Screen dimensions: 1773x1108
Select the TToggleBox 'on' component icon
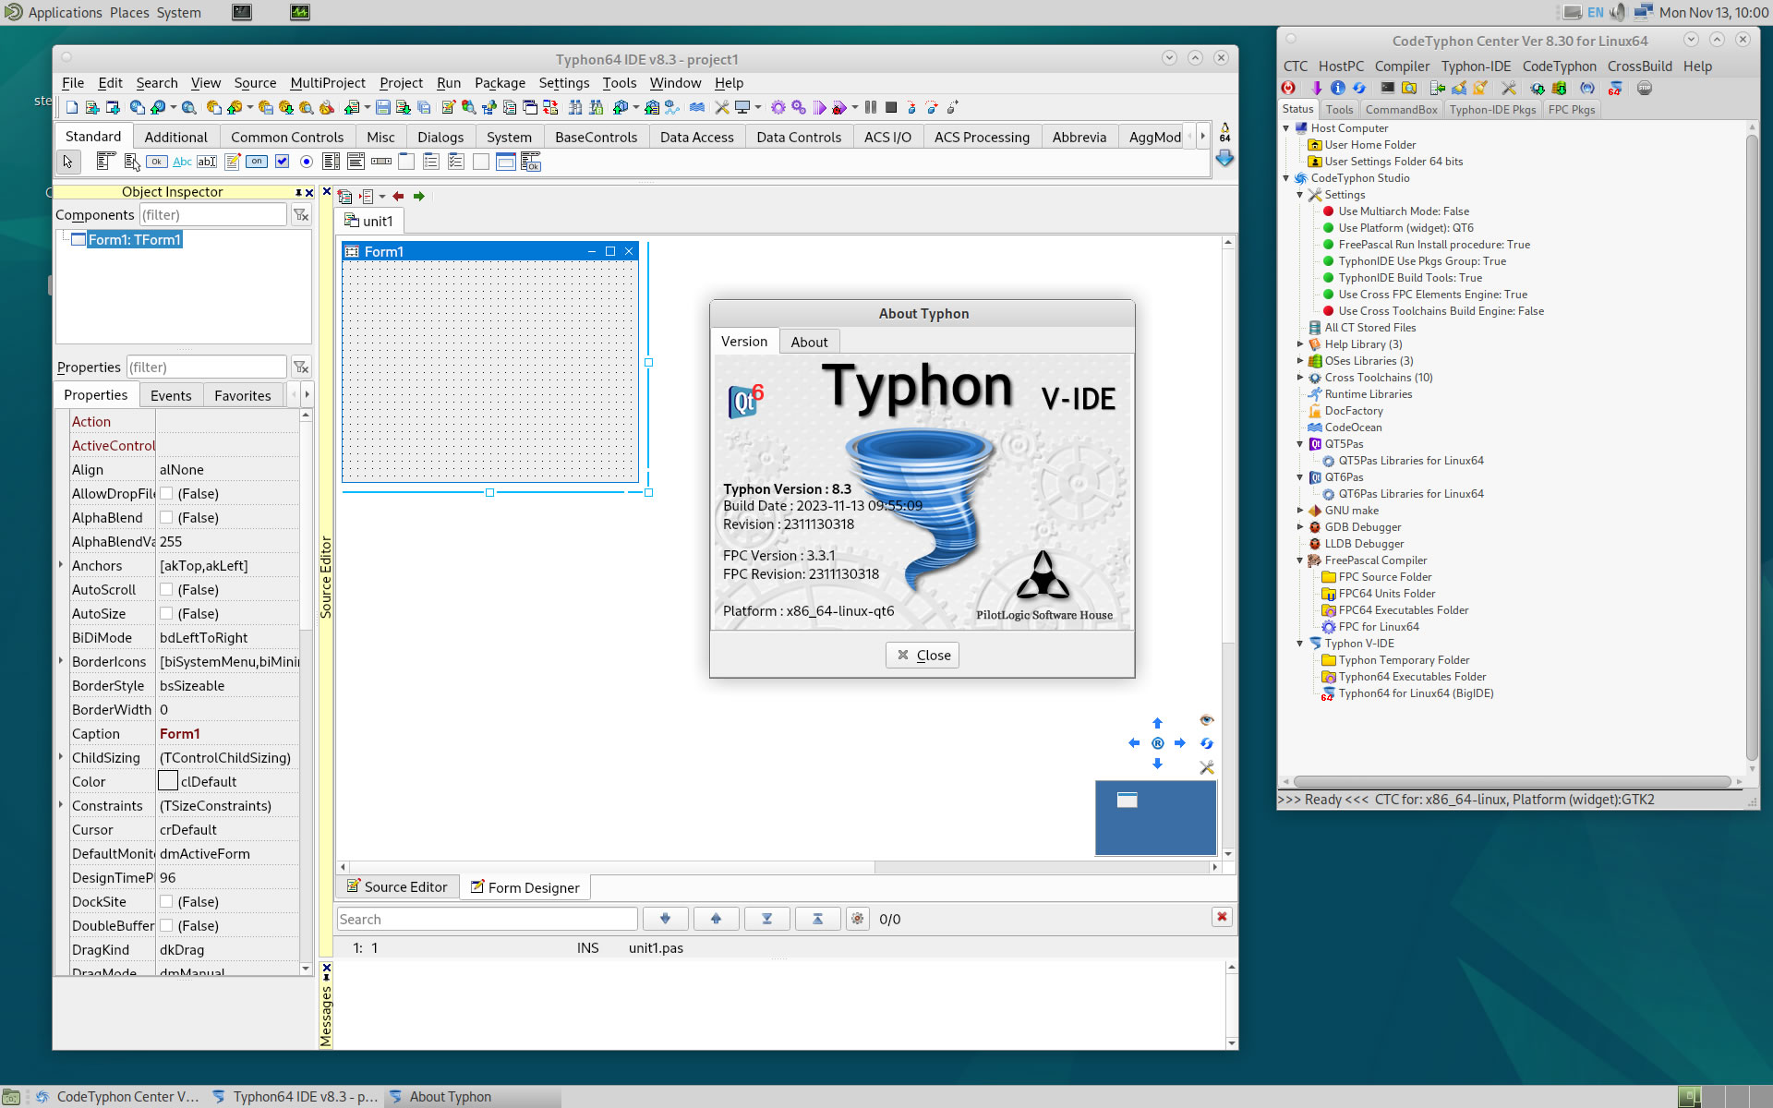coord(257,162)
